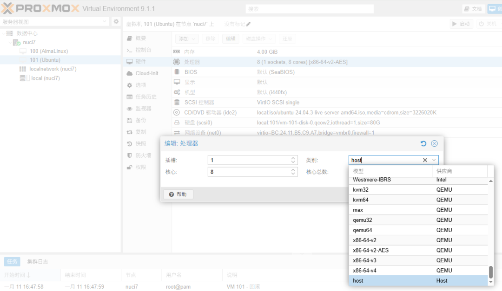
Task: Select kvm64 CPU model
Action: tap(418, 200)
